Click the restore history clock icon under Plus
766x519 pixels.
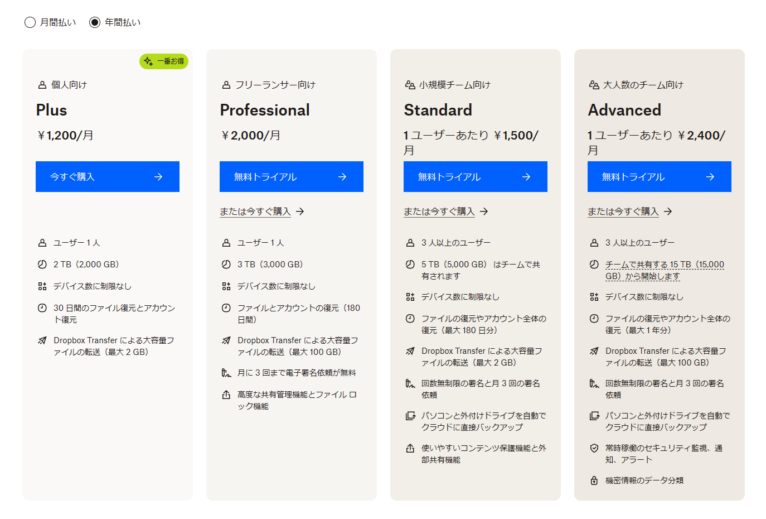(41, 308)
